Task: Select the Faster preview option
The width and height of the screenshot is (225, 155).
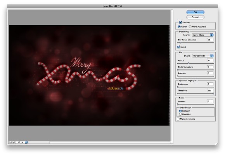Action: 179,27
